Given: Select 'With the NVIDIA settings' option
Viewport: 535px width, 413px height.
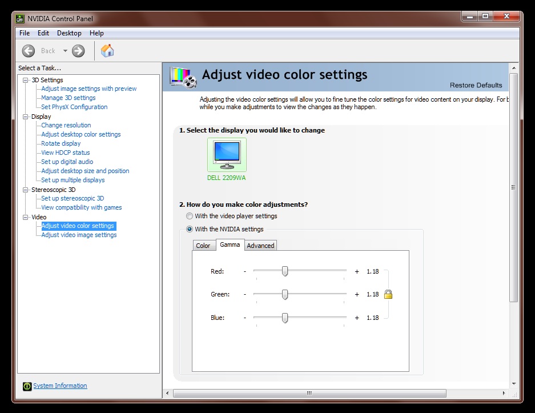Looking at the screenshot, I should pyautogui.click(x=190, y=229).
